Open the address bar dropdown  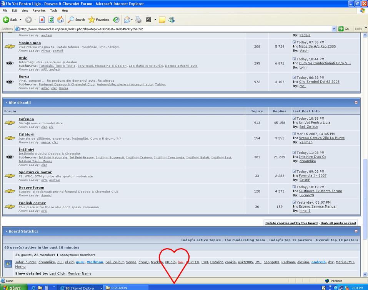click(334, 29)
